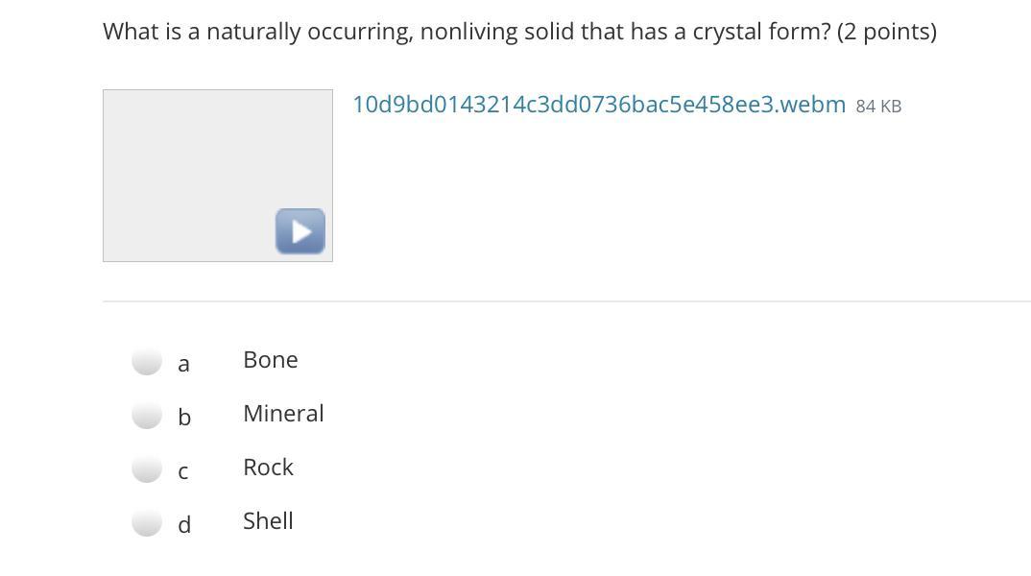Choose the Shell answer text
The width and height of the screenshot is (1031, 576).
click(268, 521)
